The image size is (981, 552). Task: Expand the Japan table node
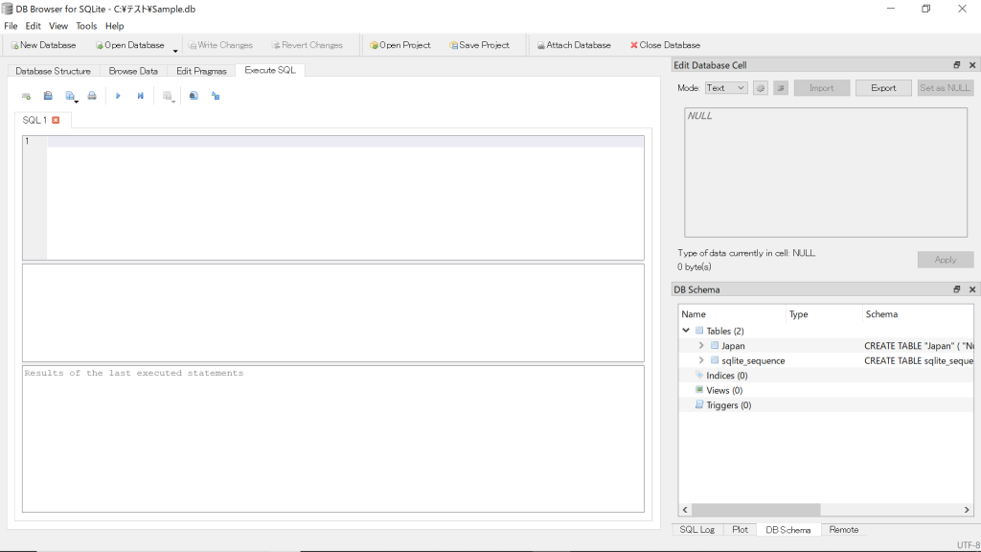point(701,345)
